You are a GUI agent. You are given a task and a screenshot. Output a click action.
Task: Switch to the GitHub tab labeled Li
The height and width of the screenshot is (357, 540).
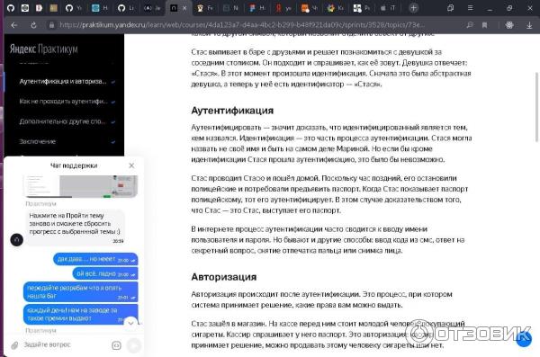pyautogui.click(x=126, y=8)
